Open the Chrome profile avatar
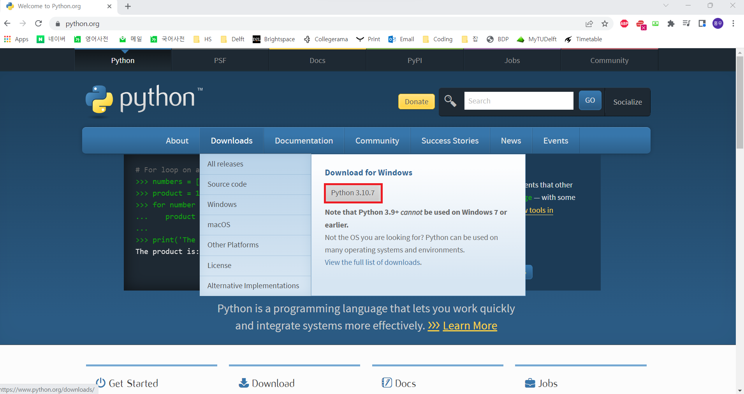This screenshot has width=744, height=394. 718,24
